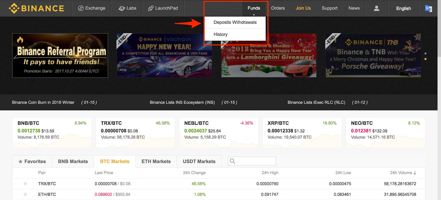Open the Binance Referral Program banner
The height and width of the screenshot is (200, 441).
pyautogui.click(x=60, y=55)
